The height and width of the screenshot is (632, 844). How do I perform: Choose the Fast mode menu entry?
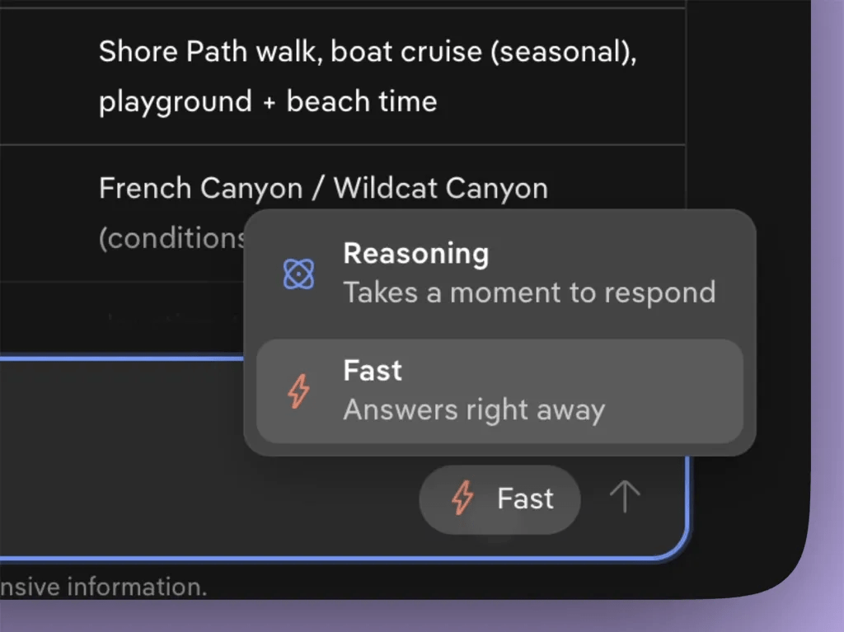(x=499, y=391)
